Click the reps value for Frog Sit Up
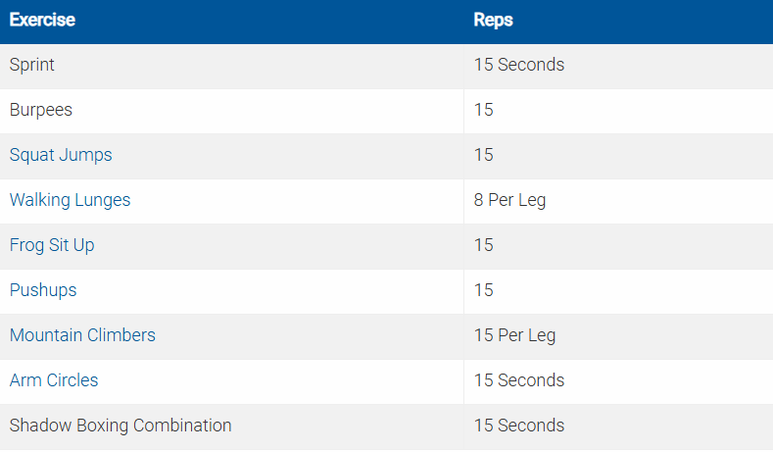Image resolution: width=773 pixels, height=452 pixels. [483, 245]
